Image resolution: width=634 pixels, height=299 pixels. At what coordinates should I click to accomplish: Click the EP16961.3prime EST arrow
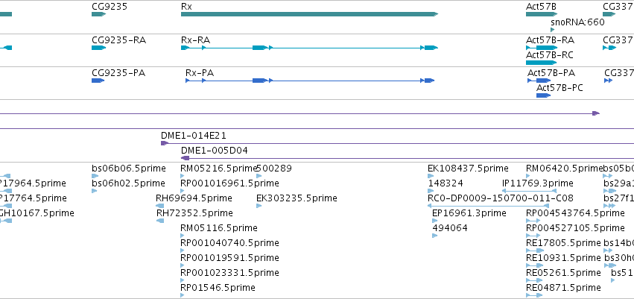[434, 221]
